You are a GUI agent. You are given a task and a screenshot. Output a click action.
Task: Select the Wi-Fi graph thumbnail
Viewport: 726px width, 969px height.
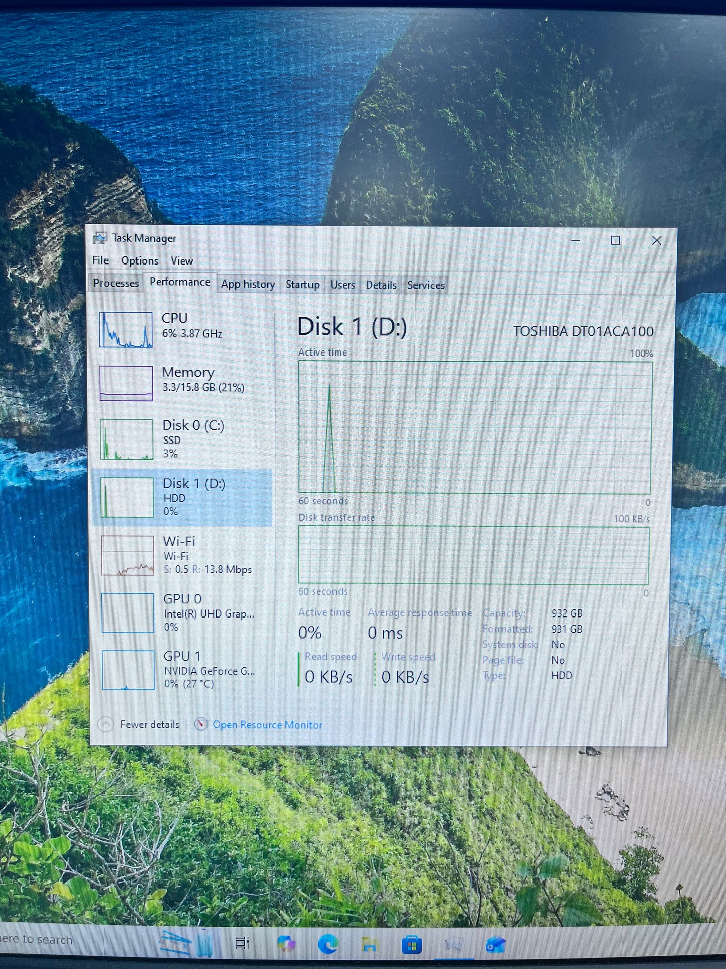pyautogui.click(x=128, y=555)
